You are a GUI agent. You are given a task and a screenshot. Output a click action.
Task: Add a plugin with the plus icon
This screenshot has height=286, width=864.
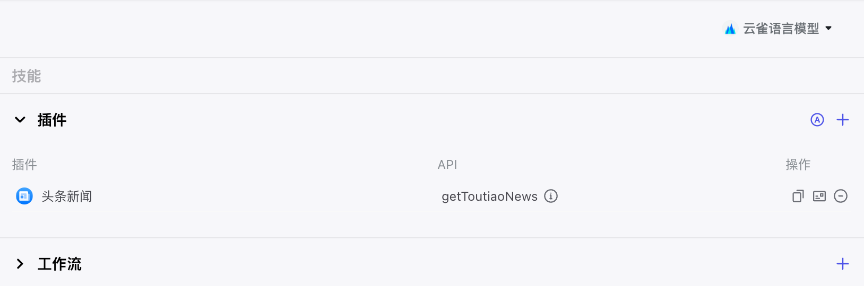[843, 120]
